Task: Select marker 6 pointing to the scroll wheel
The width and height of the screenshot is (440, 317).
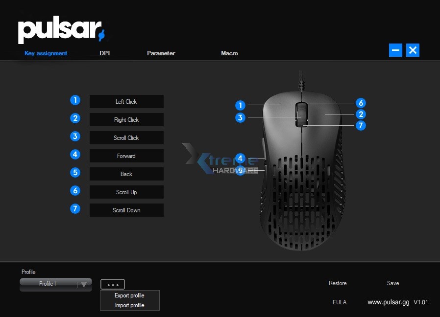Action: 361,103
